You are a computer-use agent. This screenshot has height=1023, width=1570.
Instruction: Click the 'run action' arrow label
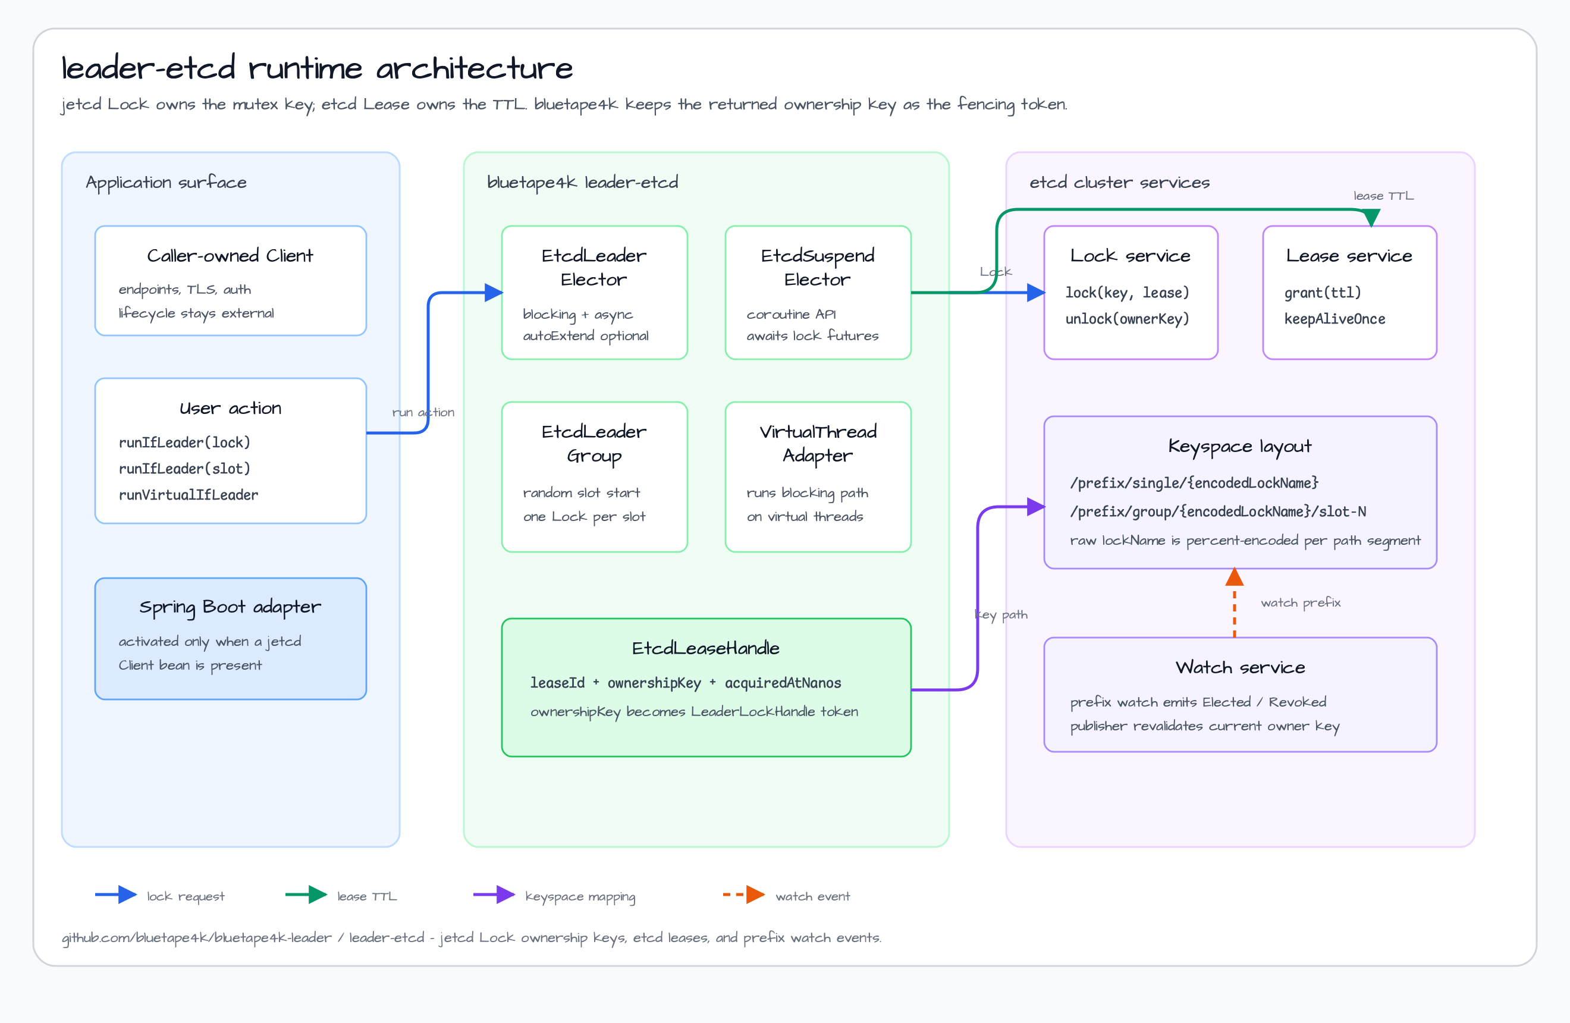pyautogui.click(x=423, y=412)
